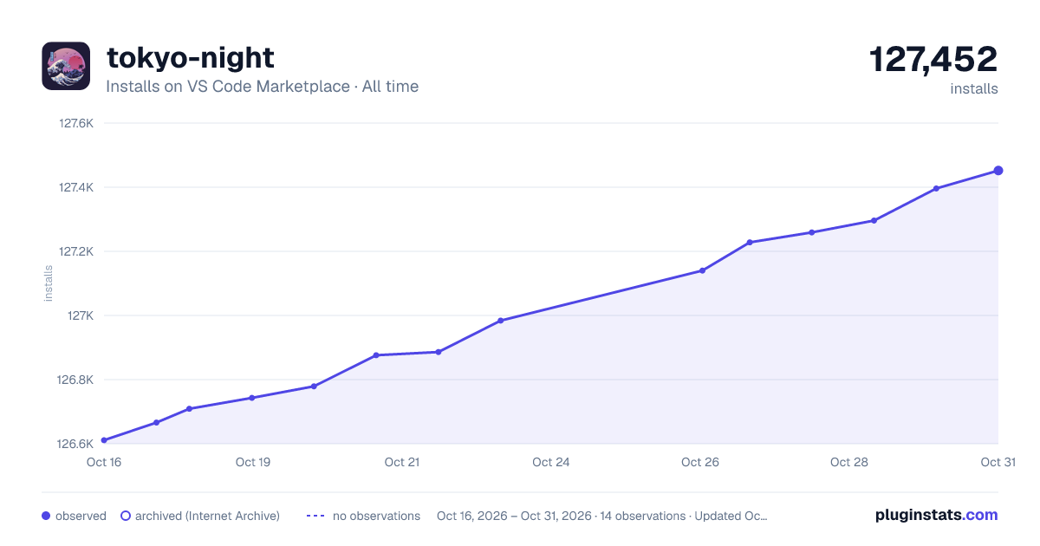Click the 'no observations' legend label

click(376, 516)
